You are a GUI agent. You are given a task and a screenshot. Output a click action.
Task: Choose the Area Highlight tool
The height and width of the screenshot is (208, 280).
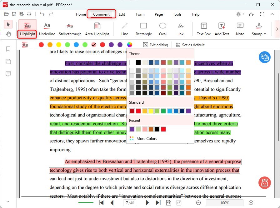(x=97, y=29)
